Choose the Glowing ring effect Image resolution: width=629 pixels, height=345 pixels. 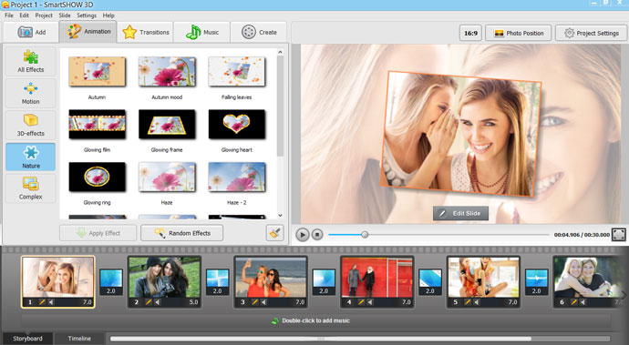click(97, 177)
